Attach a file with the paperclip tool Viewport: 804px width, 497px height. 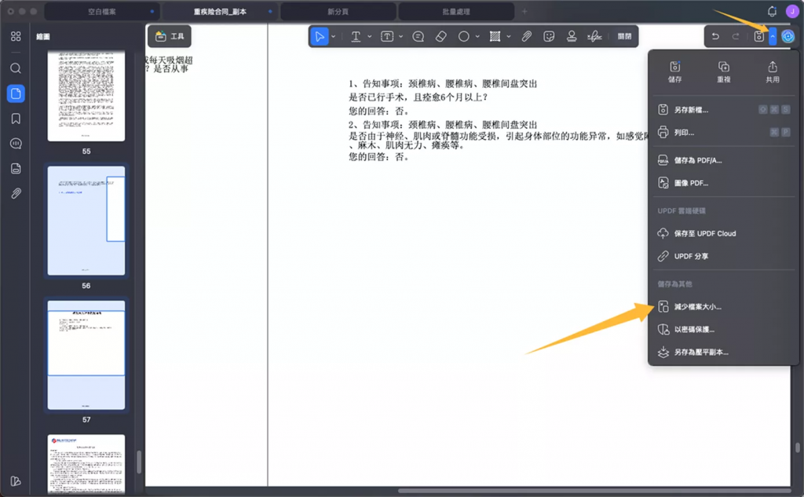pos(527,36)
